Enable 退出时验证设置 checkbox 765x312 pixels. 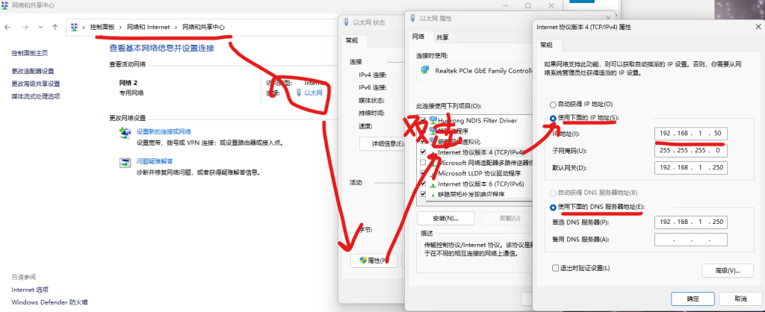coord(555,268)
